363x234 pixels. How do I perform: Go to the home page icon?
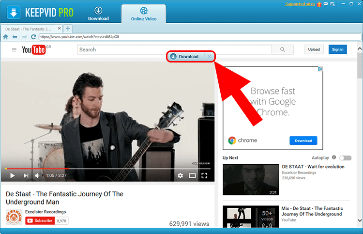(5, 37)
